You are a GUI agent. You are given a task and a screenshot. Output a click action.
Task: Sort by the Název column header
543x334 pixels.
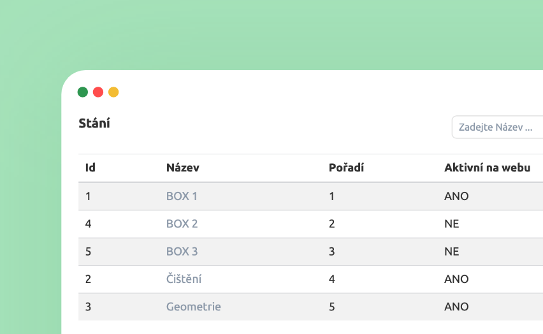tap(183, 168)
